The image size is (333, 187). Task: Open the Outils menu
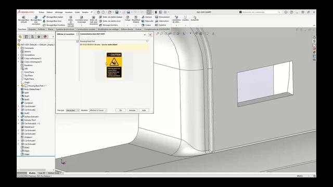click(78, 12)
